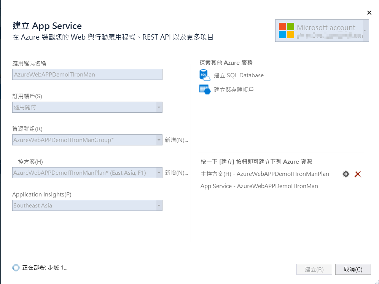Expand the subscription 隨用隨付 dropdown
The width and height of the screenshot is (379, 284).
tap(159, 107)
